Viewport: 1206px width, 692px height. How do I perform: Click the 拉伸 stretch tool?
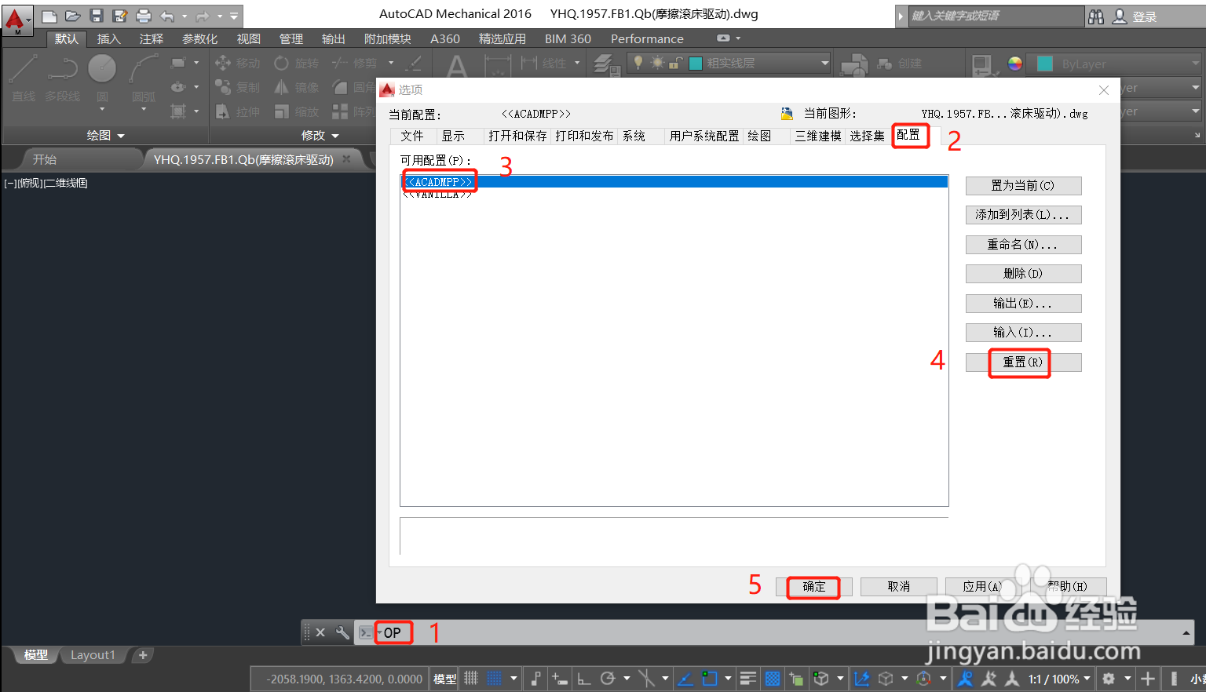237,111
